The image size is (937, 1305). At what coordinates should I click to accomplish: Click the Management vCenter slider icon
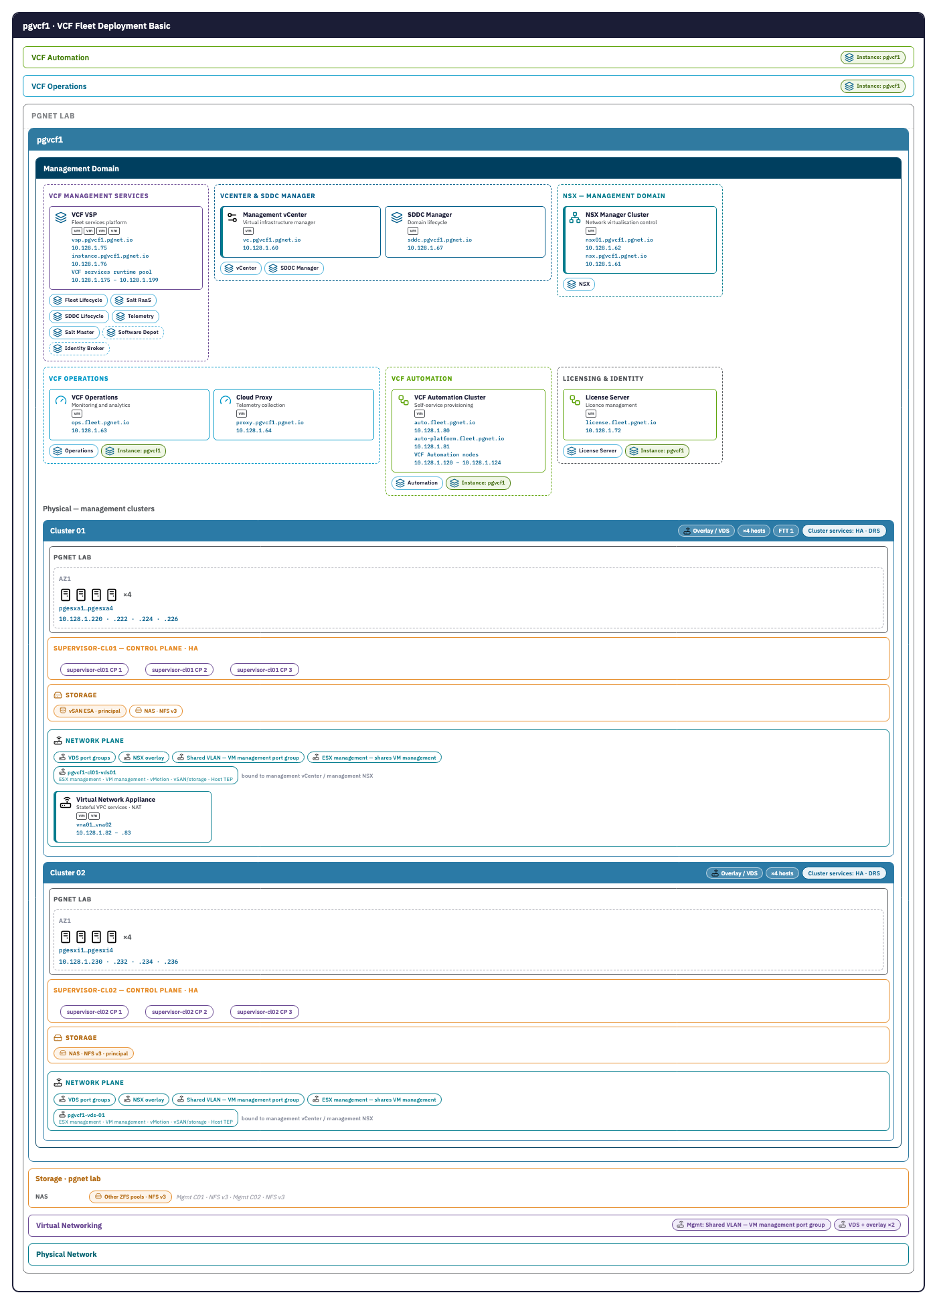pyautogui.click(x=232, y=217)
